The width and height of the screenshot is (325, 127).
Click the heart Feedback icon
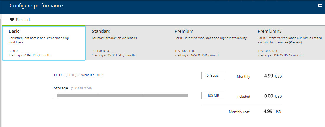(12, 20)
